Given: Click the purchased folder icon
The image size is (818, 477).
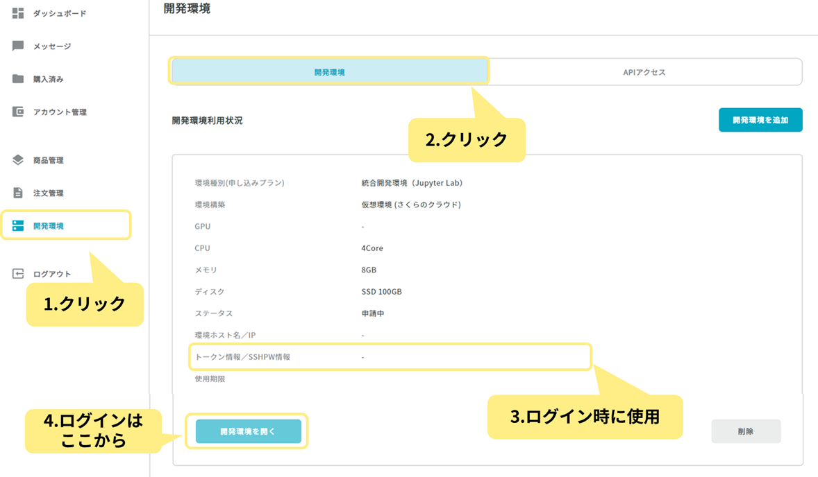Looking at the screenshot, I should coord(18,78).
